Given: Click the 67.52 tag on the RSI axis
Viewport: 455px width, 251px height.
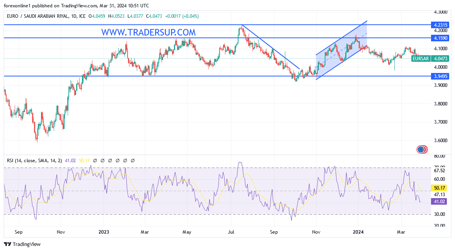Looking at the screenshot, I should coord(439,171).
